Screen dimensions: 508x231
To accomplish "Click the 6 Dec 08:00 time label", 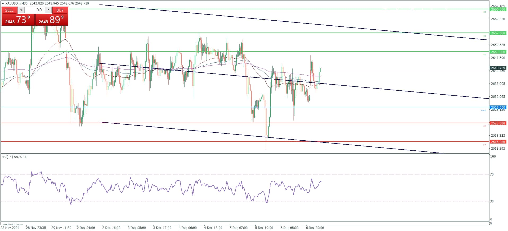I will pos(289,228).
